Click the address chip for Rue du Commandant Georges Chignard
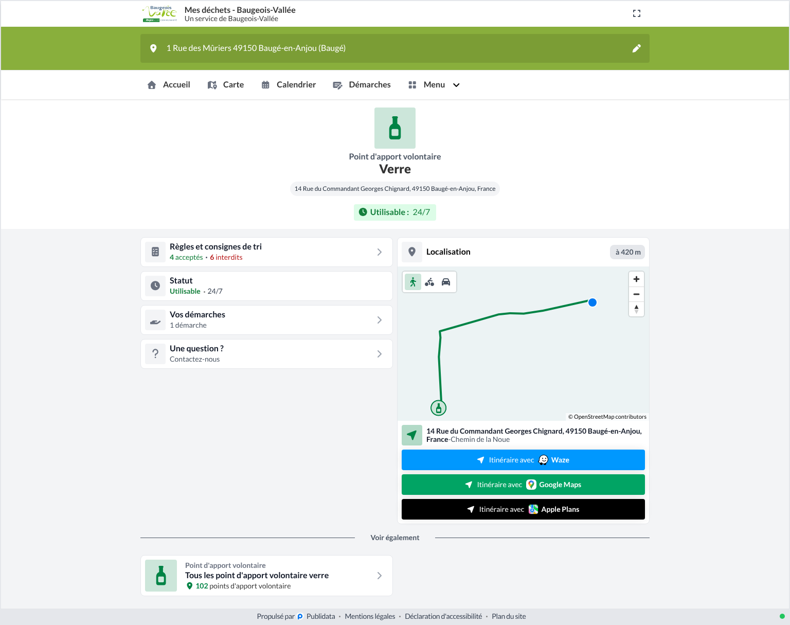The width and height of the screenshot is (790, 625). pyautogui.click(x=395, y=189)
